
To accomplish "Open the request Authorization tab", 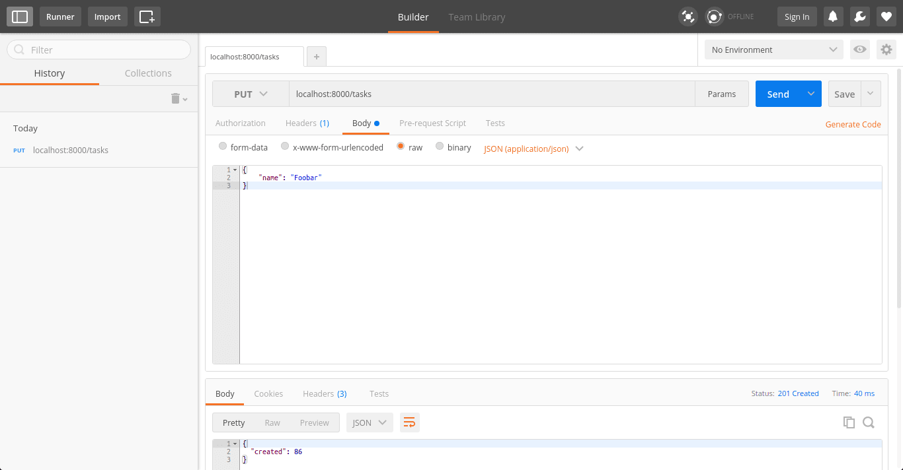I will click(x=241, y=123).
